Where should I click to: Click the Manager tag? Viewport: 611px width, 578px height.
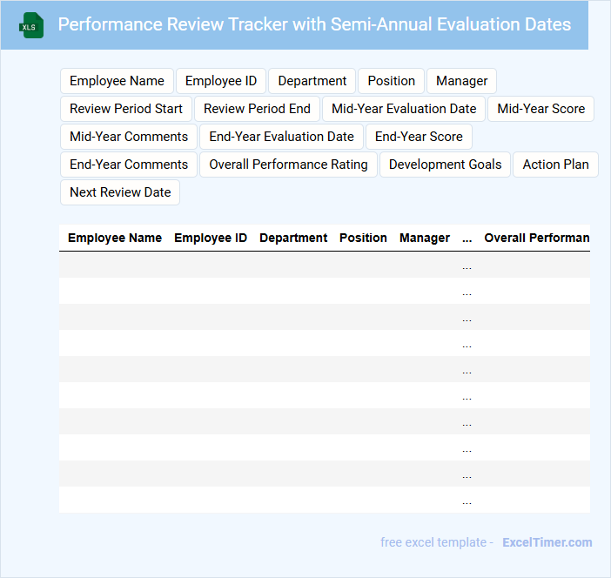(x=462, y=81)
